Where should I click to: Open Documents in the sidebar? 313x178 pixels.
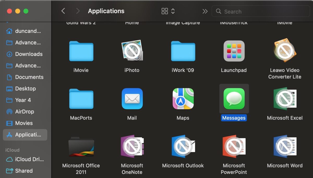click(x=25, y=77)
